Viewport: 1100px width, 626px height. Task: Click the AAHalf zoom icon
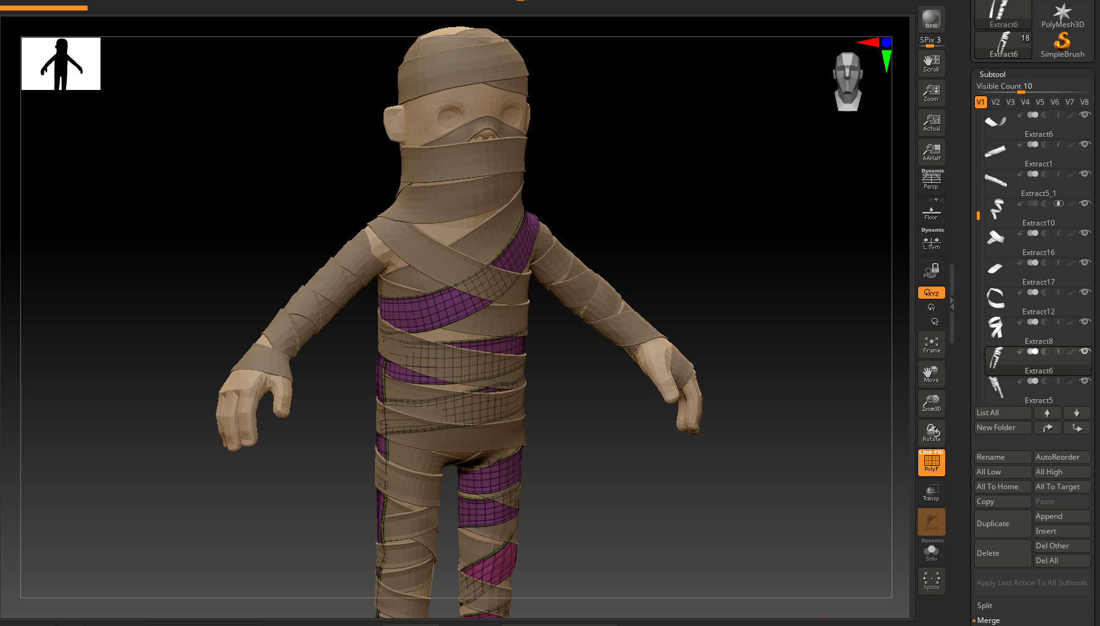tap(931, 152)
